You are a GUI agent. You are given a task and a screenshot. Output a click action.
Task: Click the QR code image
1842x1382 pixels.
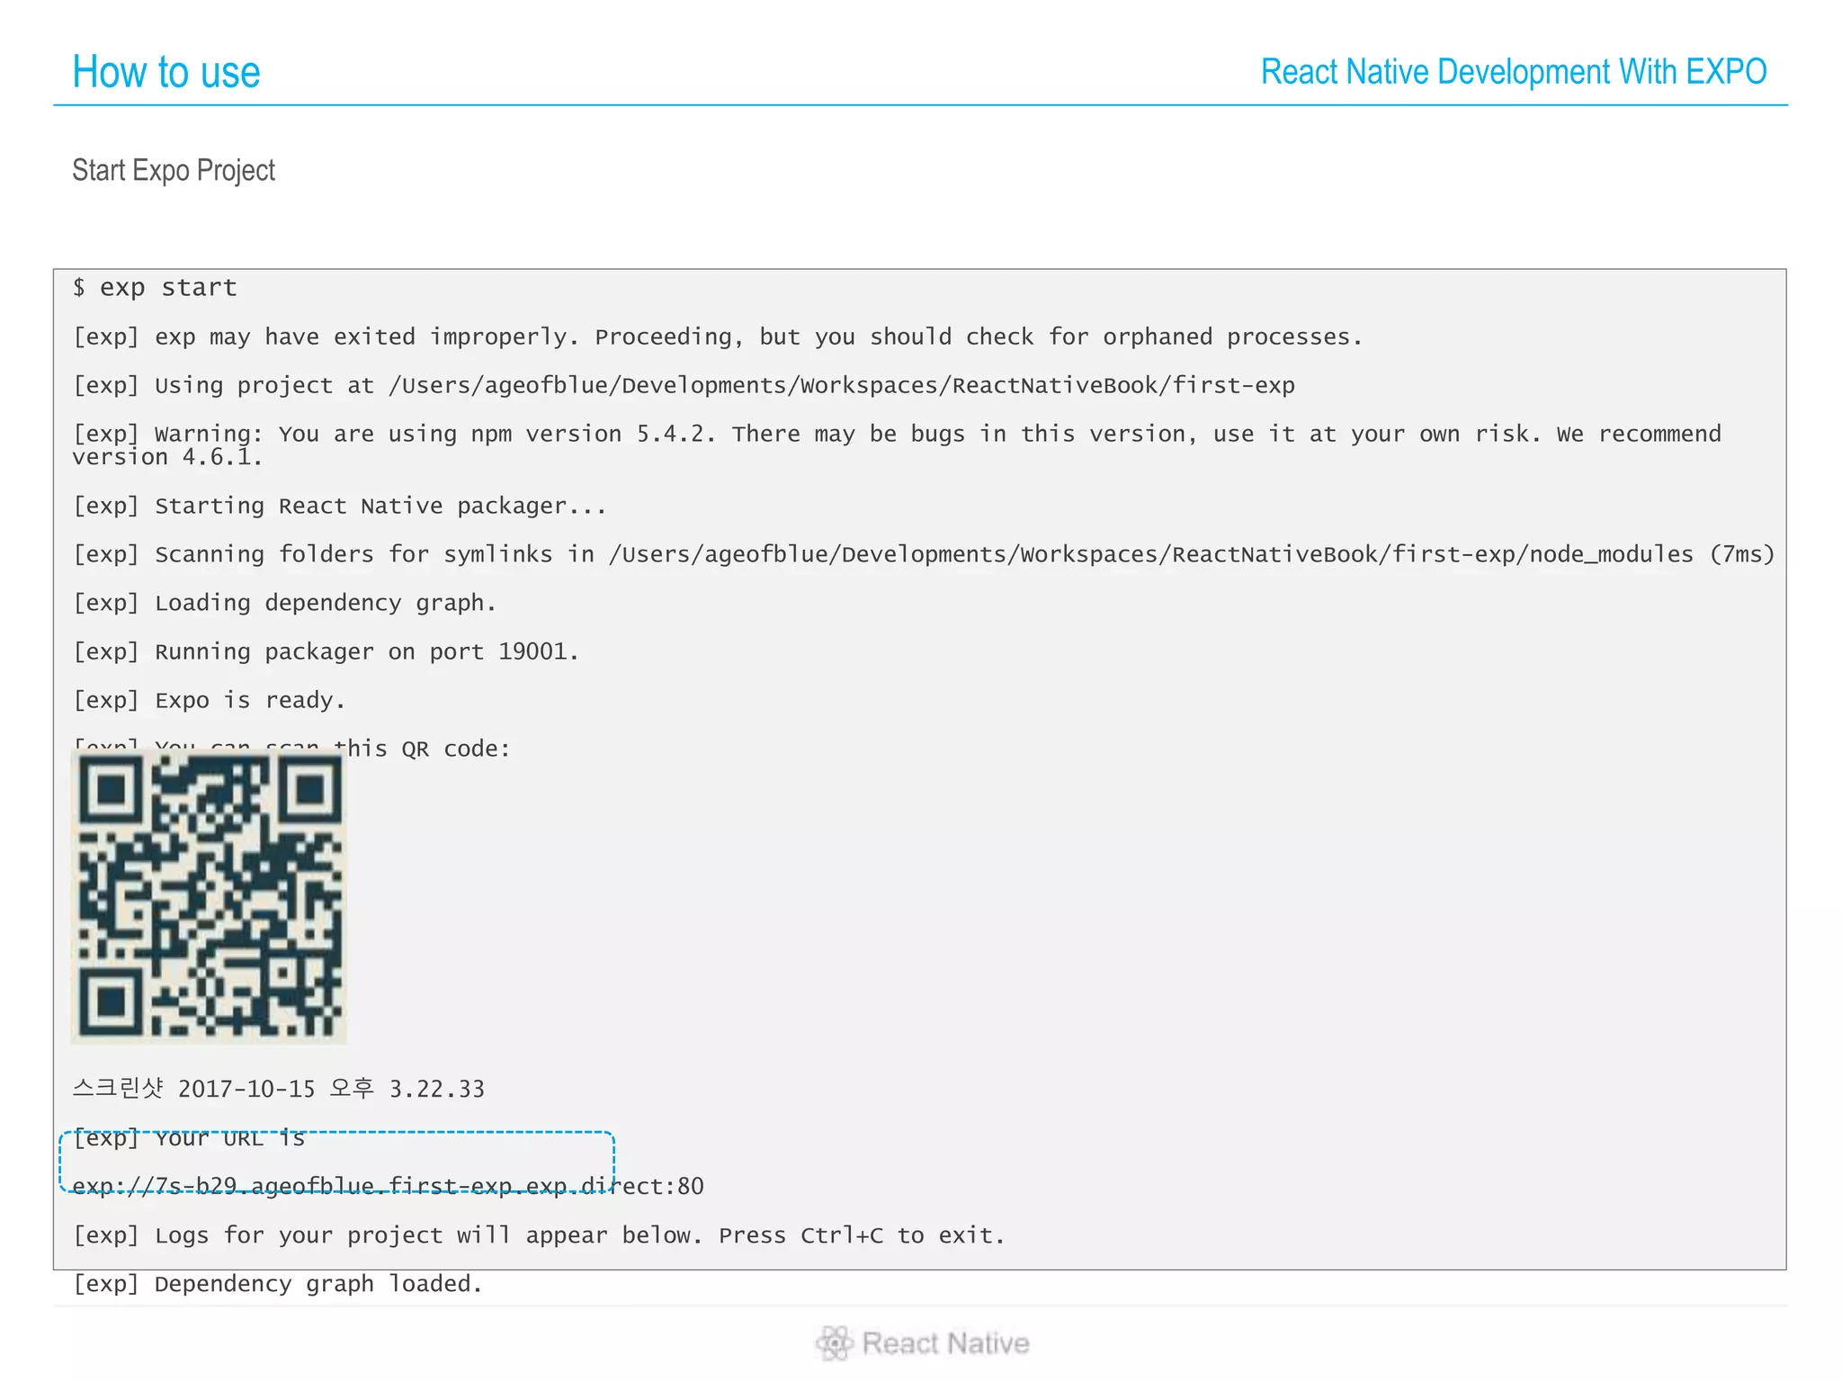click(209, 897)
